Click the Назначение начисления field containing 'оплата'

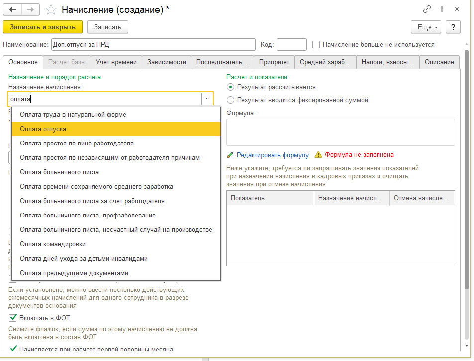point(104,99)
